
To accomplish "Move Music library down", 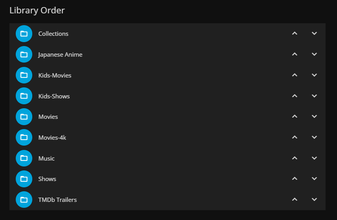I will tap(314, 158).
